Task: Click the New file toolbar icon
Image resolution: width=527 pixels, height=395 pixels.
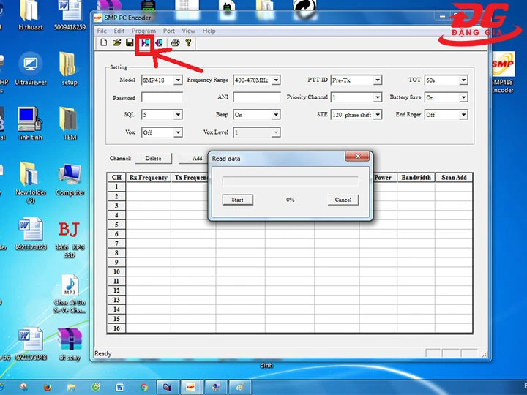Action: 103,43
